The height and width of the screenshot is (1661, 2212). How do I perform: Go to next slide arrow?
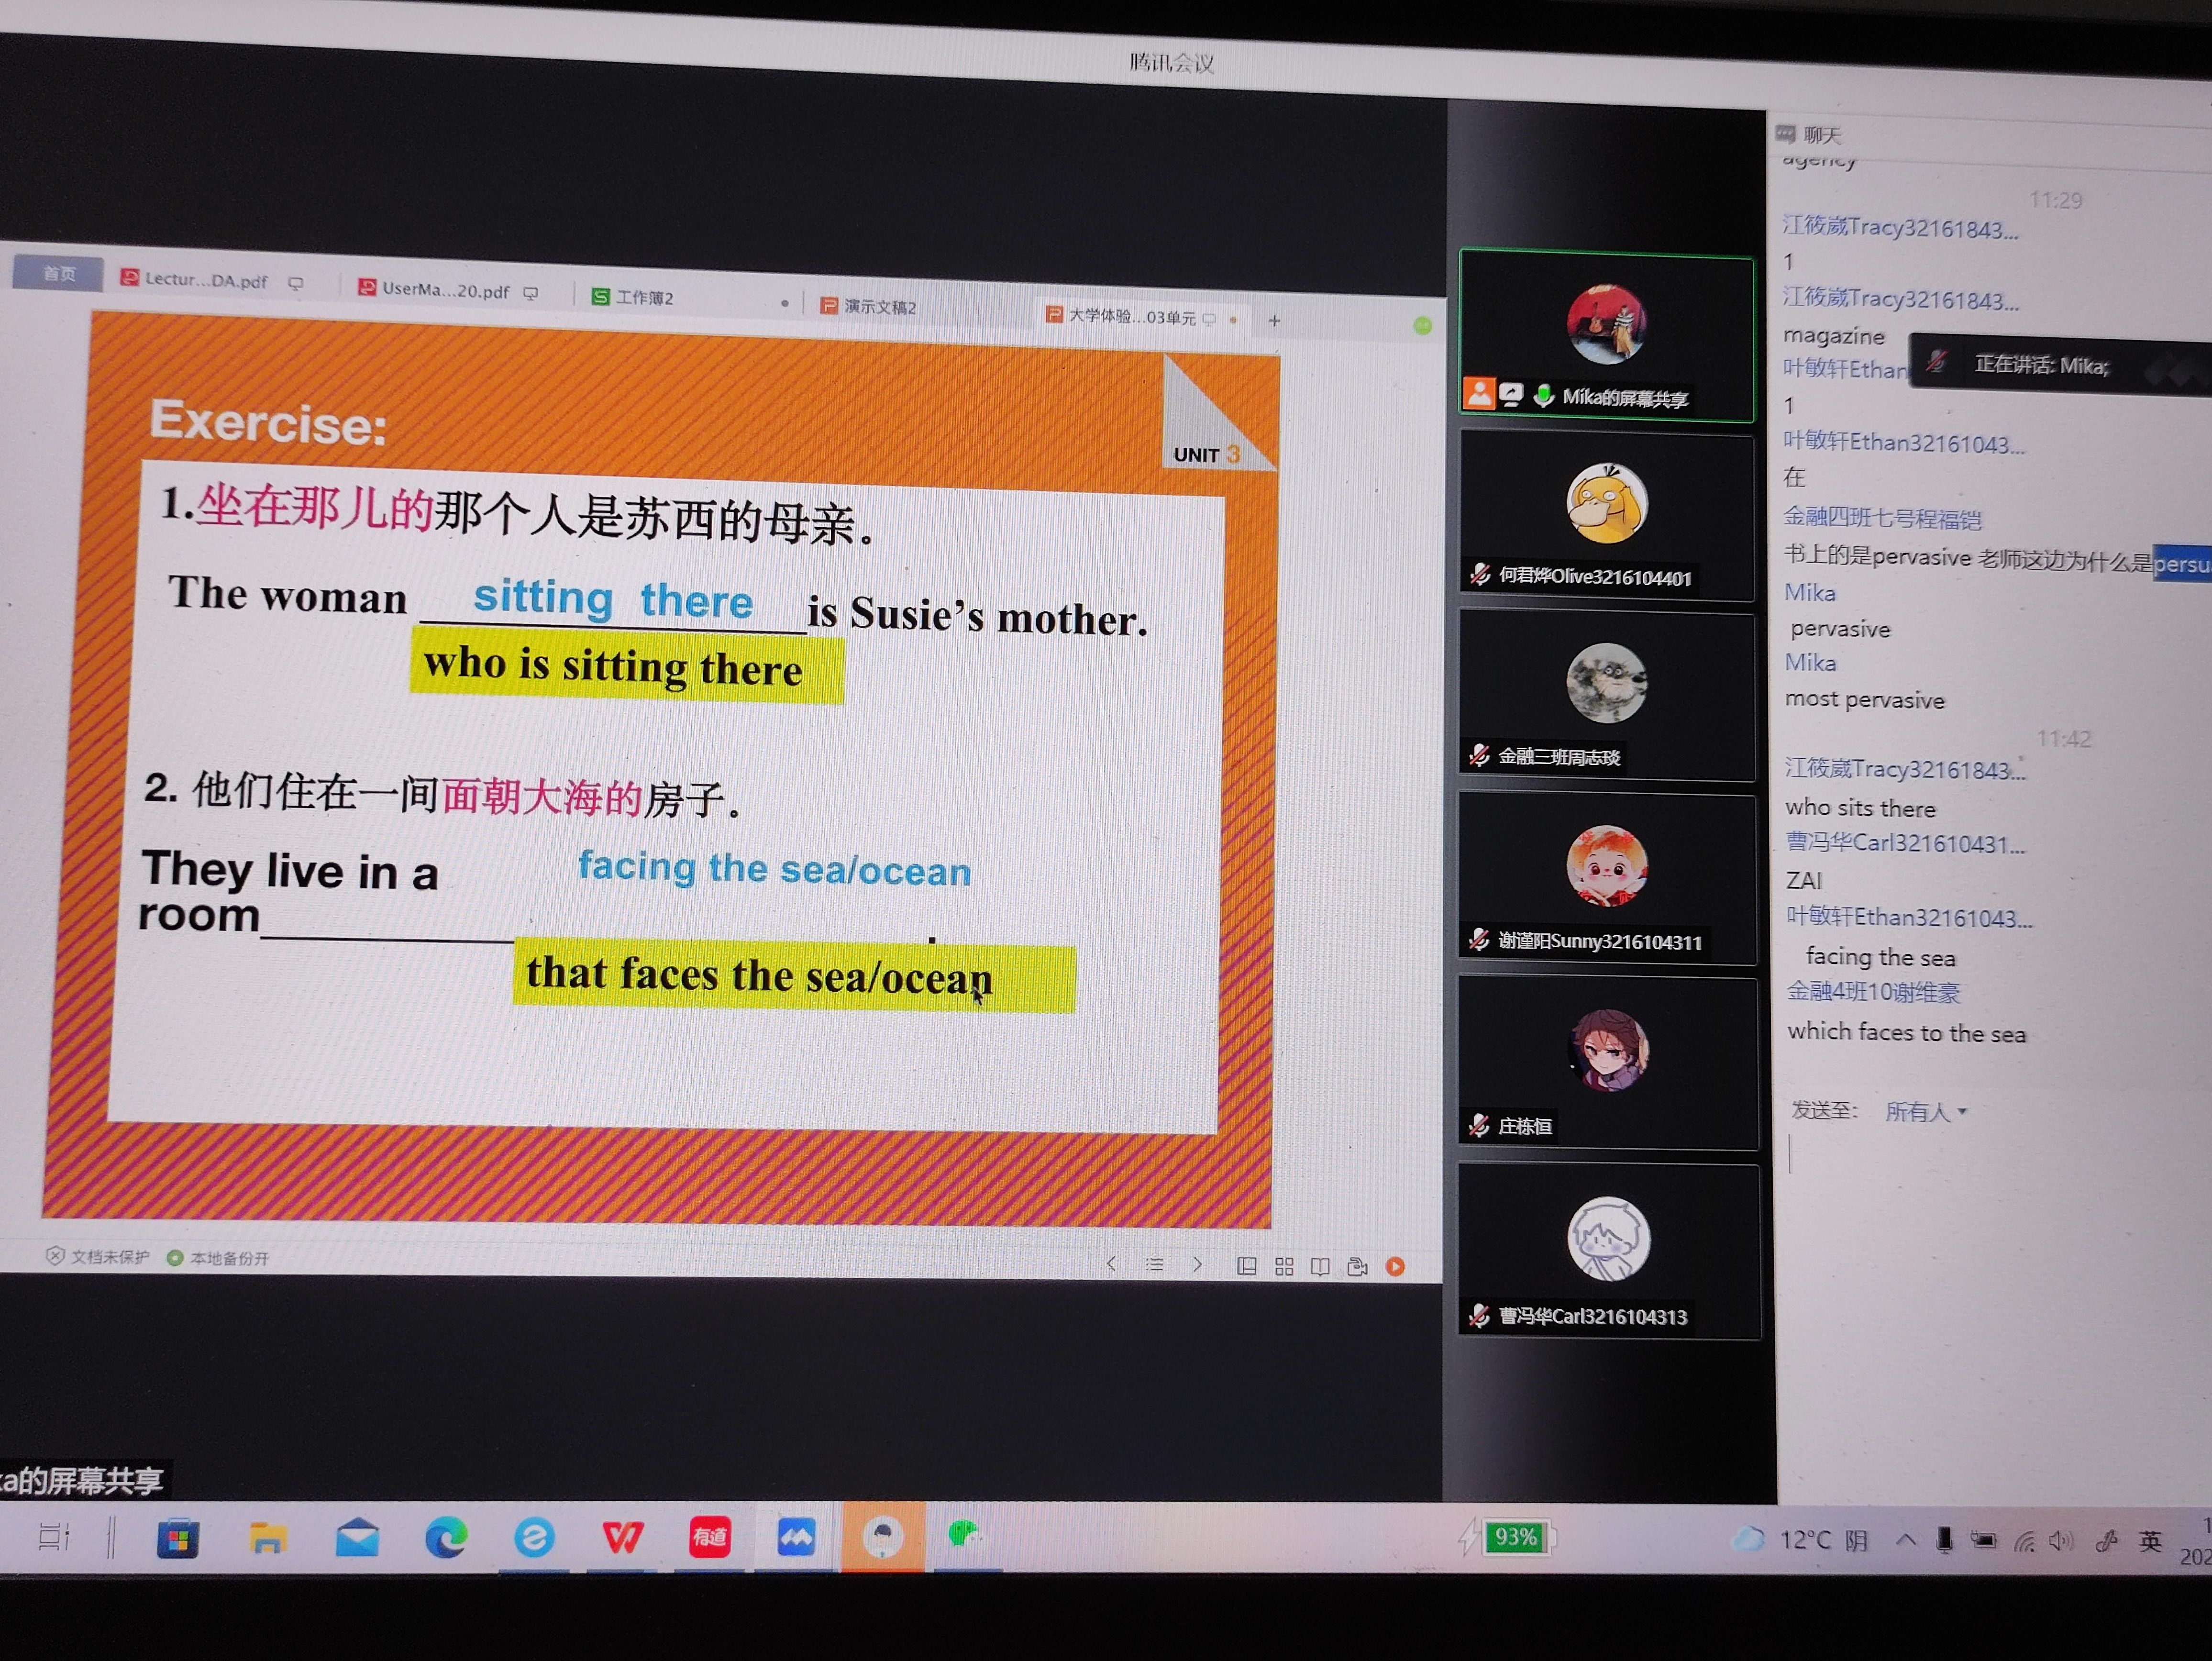click(1197, 1264)
